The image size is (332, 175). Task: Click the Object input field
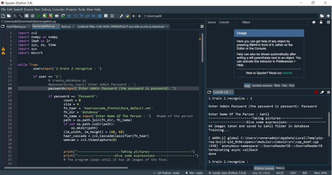pyautogui.click(x=280, y=22)
